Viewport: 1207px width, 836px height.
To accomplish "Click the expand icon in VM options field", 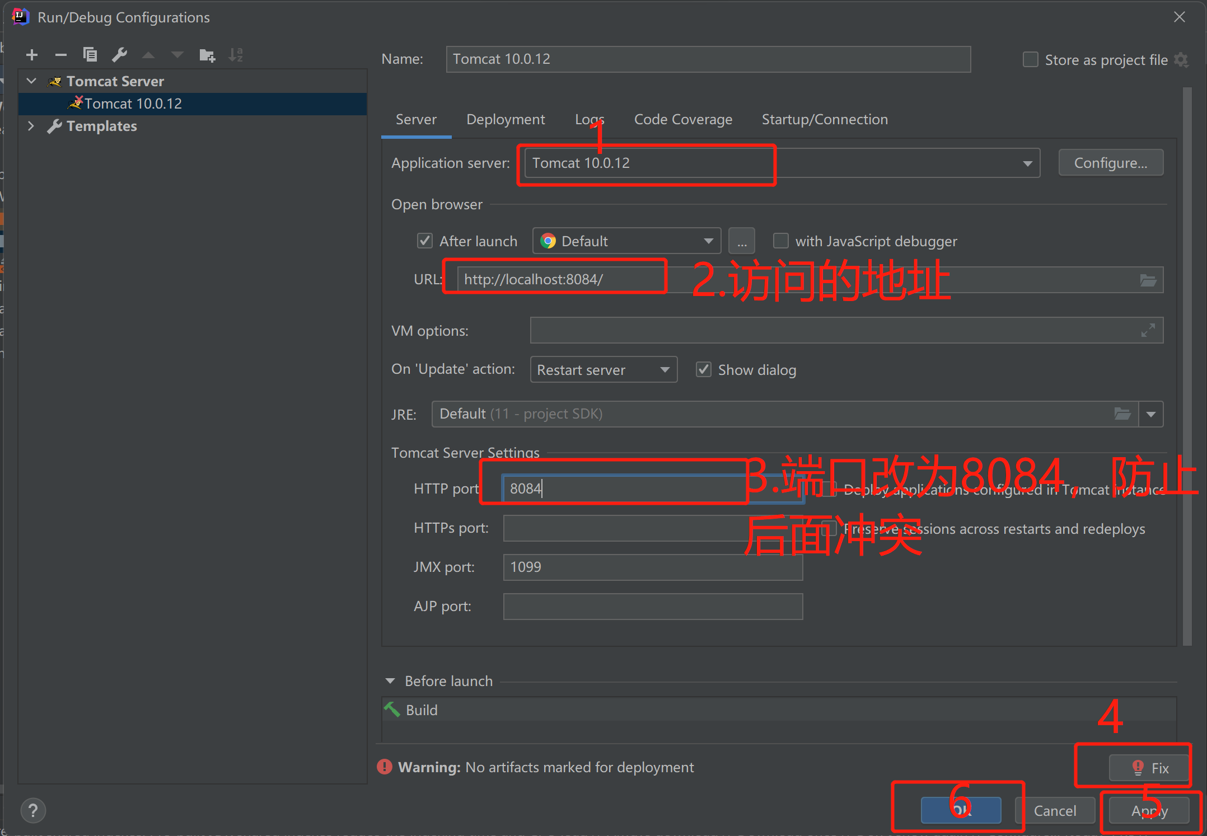I will coord(1148,331).
